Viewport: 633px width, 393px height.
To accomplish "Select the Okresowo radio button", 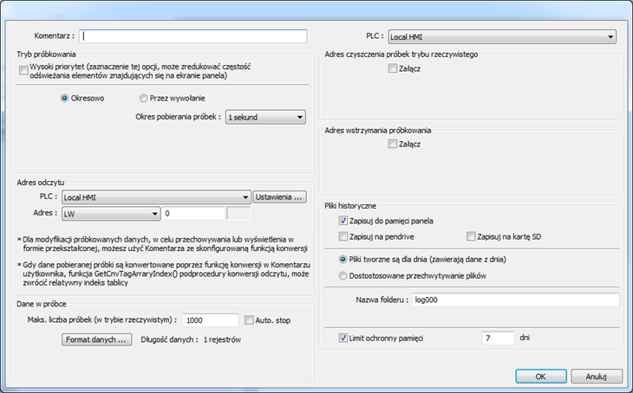I will coord(64,98).
